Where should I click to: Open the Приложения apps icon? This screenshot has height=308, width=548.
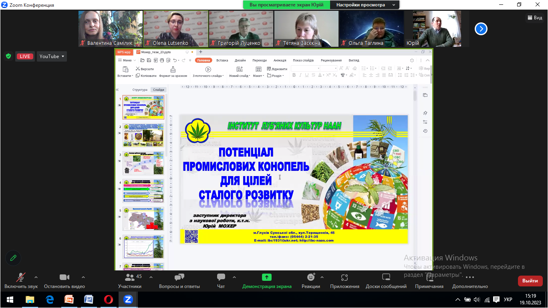(x=345, y=277)
